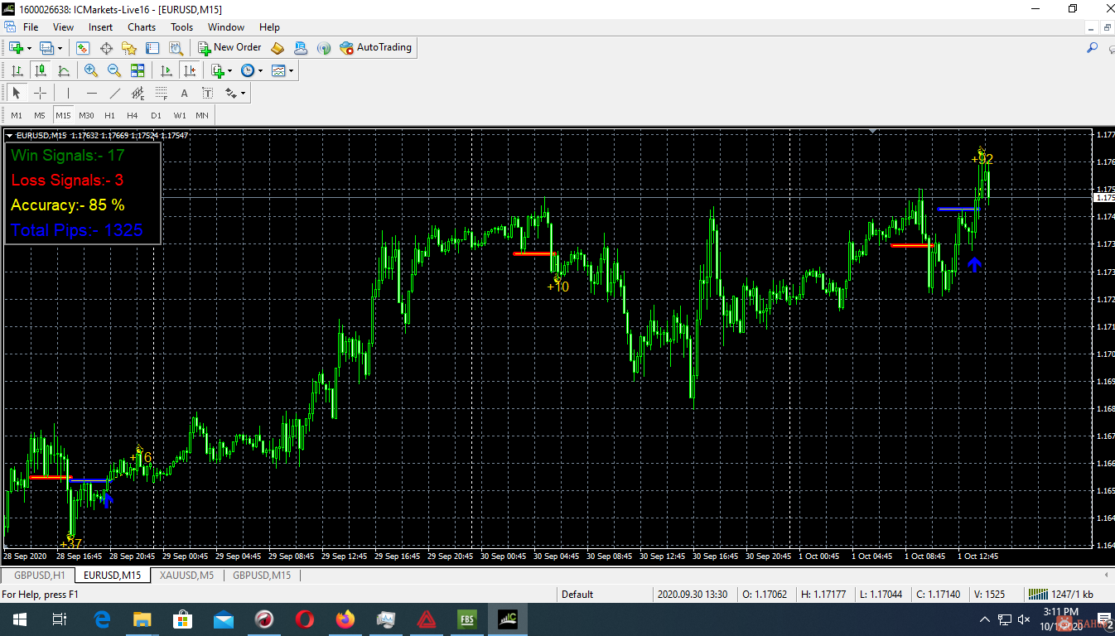Select the Equidistant Channel tool

138,93
